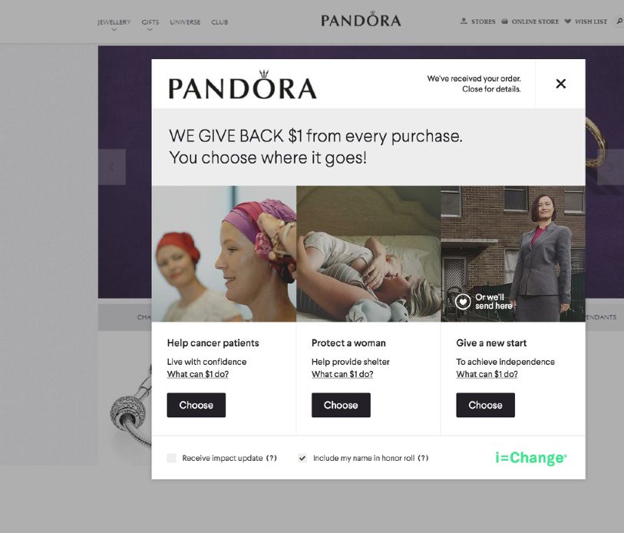Expand the Jewellery menu chevron
This screenshot has height=533, width=624.
114,29
